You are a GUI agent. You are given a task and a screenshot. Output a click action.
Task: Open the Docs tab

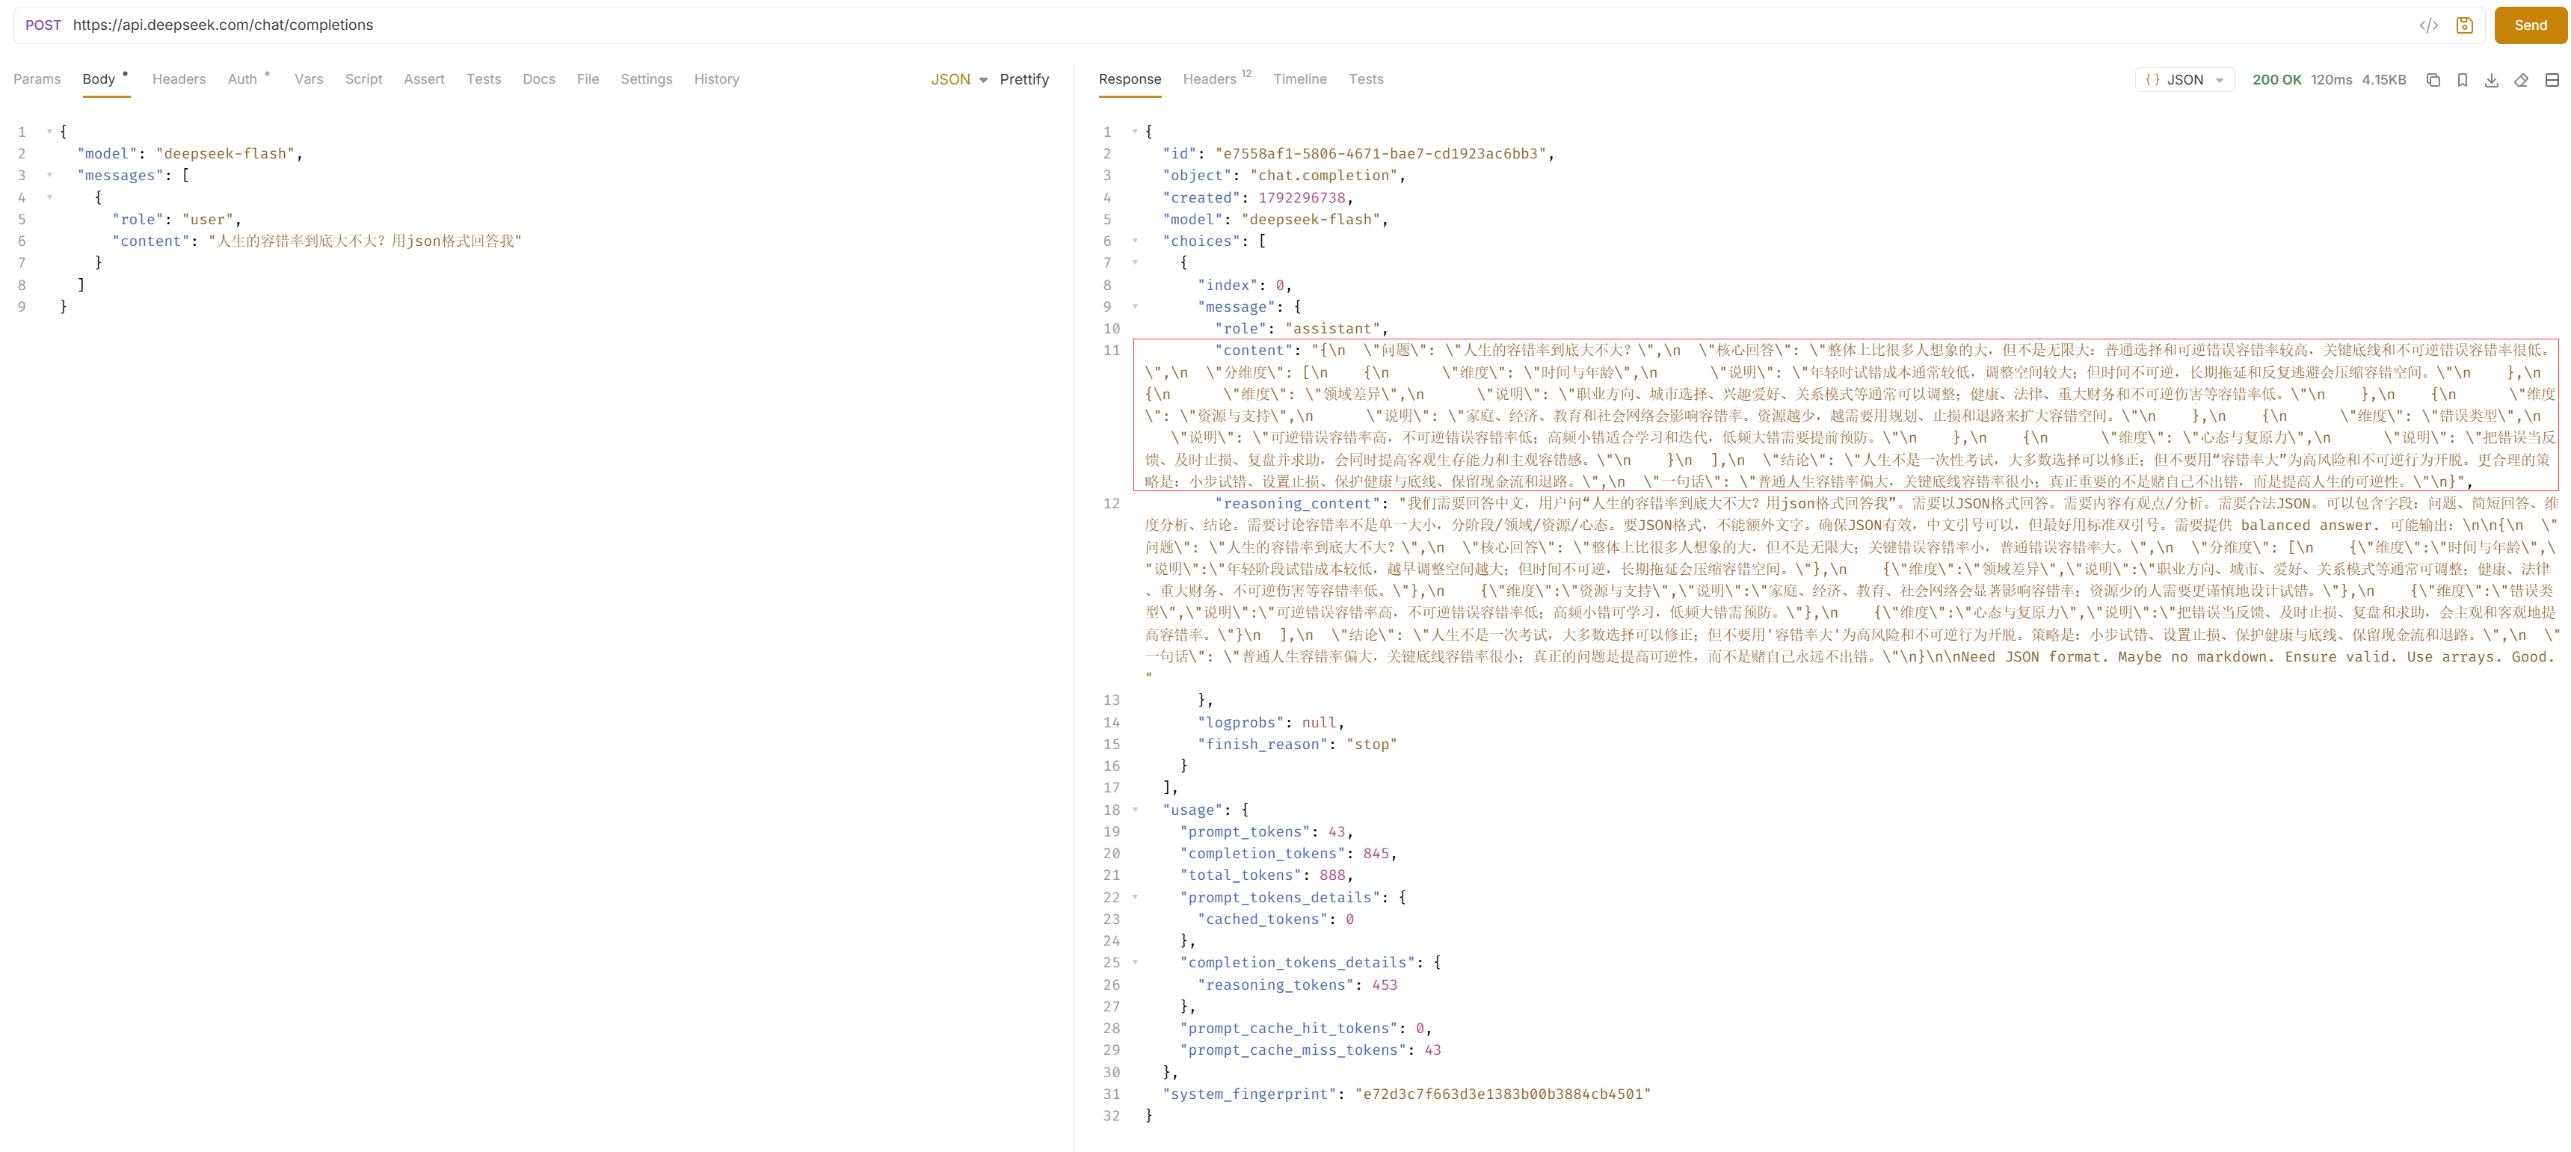pyautogui.click(x=539, y=80)
